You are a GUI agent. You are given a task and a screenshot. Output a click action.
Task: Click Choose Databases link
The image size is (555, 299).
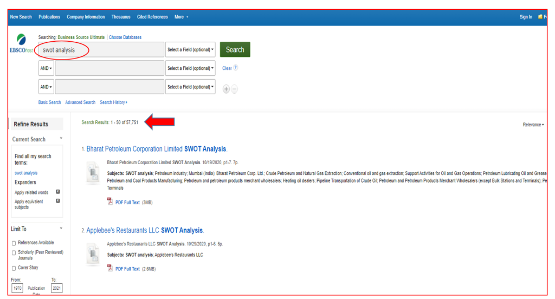[x=125, y=37]
